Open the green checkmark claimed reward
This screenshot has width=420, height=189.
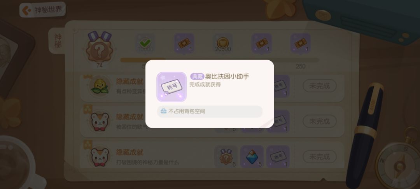click(x=145, y=44)
